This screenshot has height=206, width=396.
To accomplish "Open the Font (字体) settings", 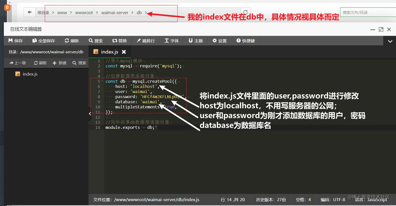I will click(172, 41).
